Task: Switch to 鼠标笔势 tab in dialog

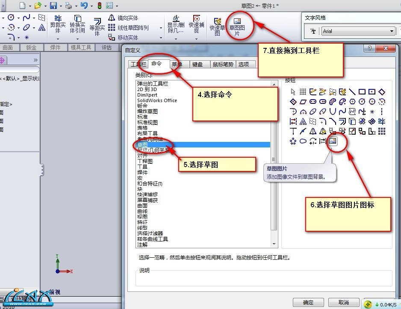Action: point(223,64)
